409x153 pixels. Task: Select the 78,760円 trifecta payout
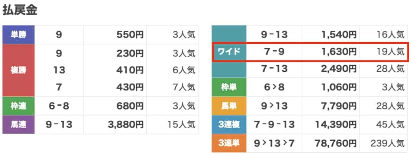pos(336,143)
